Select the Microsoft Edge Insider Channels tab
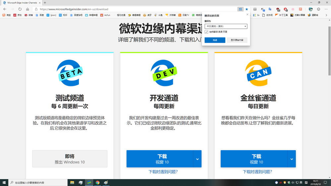 [x=21, y=3]
